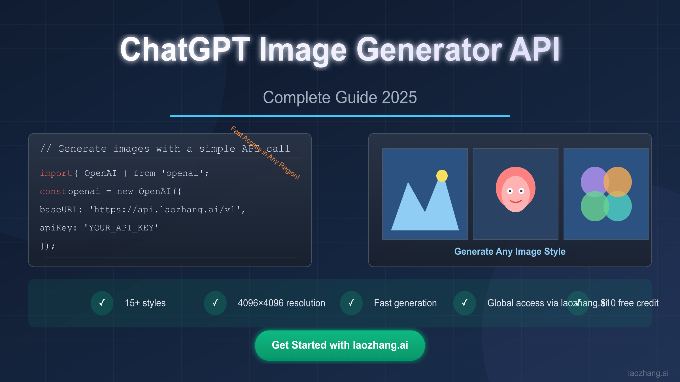Select the abstract overlapping circles style icon

tap(606, 193)
